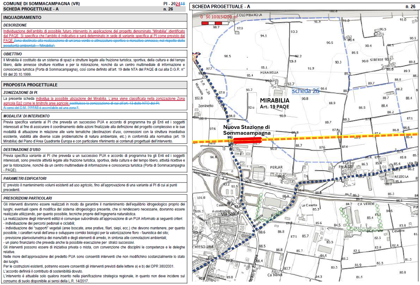This screenshot has height=285, width=420.
Task: Click "SCHEDA PROGETTUALE - A" on the left page
Action: (x=31, y=9)
